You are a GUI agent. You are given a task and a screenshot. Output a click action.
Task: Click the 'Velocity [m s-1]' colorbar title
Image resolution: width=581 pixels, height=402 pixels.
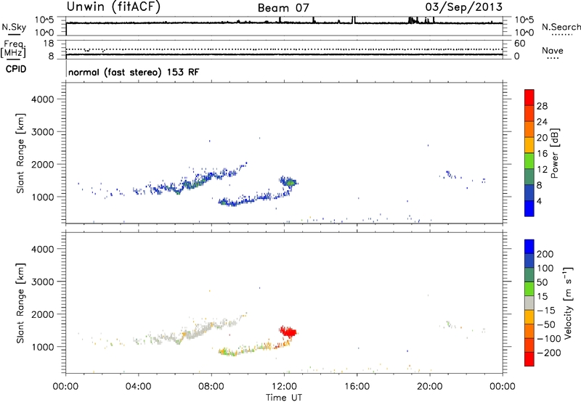pos(568,303)
